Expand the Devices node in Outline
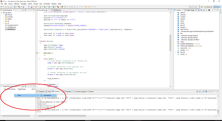 click(176, 52)
